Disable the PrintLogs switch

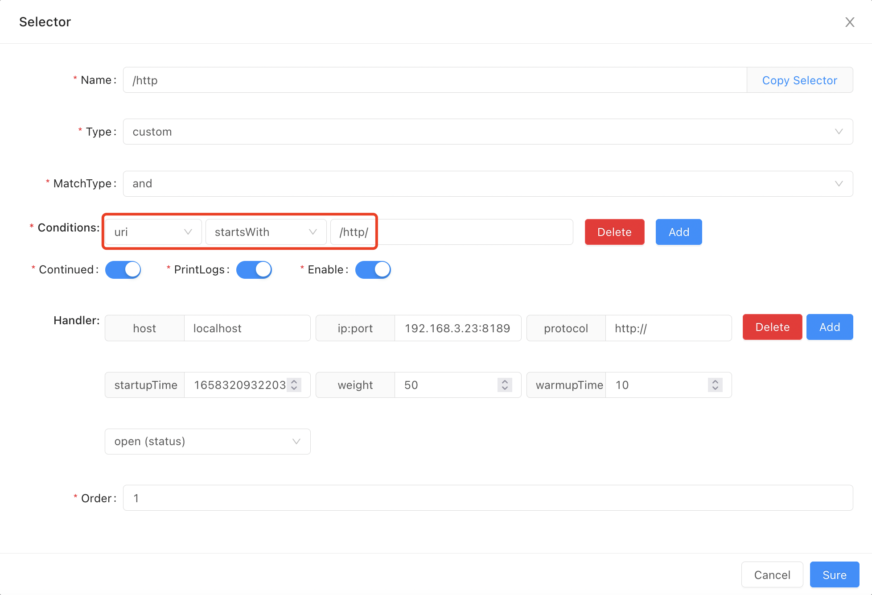click(x=254, y=270)
